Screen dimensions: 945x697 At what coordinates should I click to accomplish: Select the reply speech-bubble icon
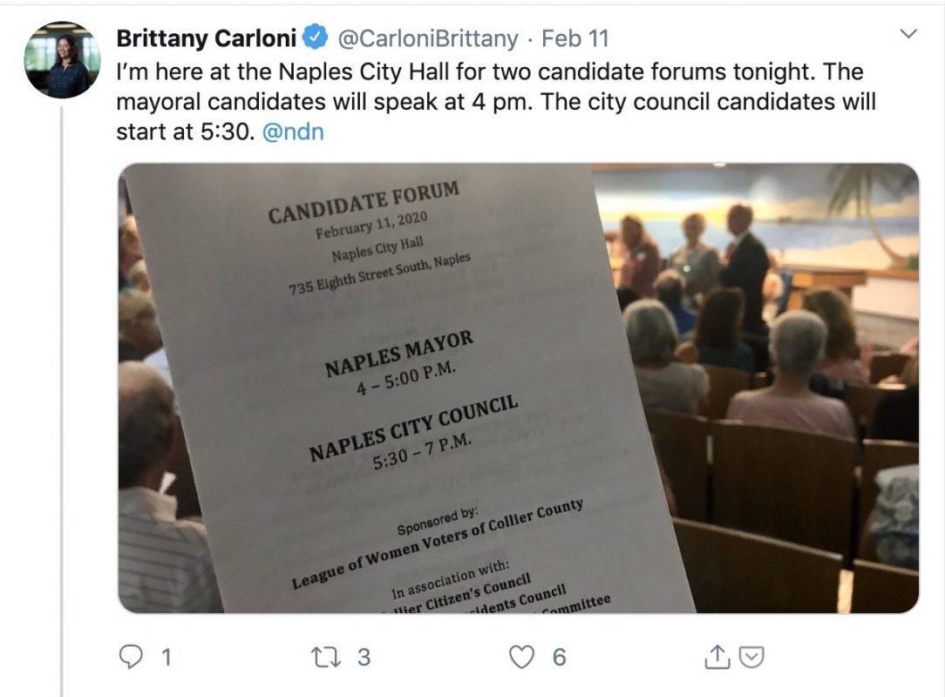(132, 659)
